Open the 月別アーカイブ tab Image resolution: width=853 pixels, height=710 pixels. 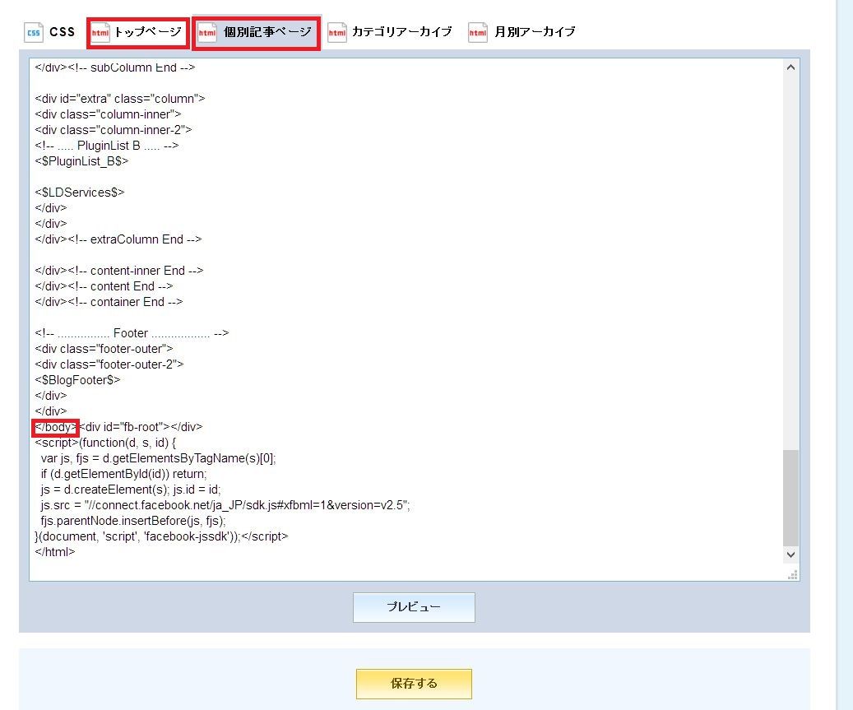[x=522, y=32]
